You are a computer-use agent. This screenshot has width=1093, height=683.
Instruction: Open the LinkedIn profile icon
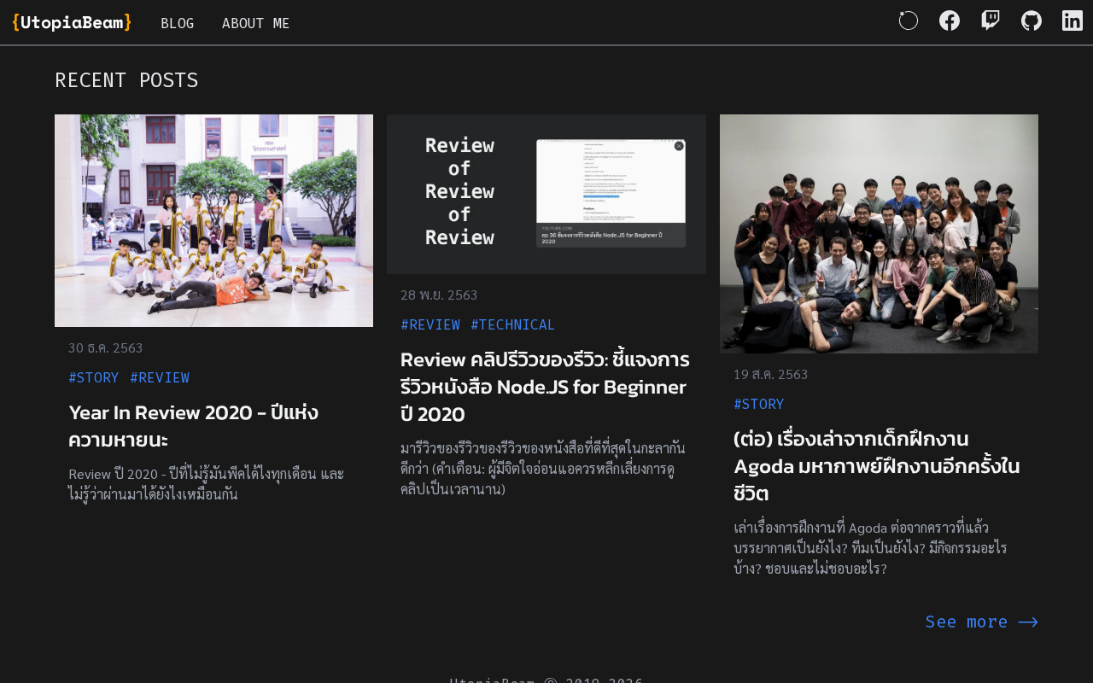click(x=1073, y=20)
